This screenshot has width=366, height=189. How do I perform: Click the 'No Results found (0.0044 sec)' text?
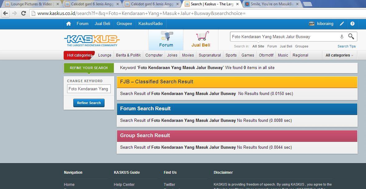(264, 147)
